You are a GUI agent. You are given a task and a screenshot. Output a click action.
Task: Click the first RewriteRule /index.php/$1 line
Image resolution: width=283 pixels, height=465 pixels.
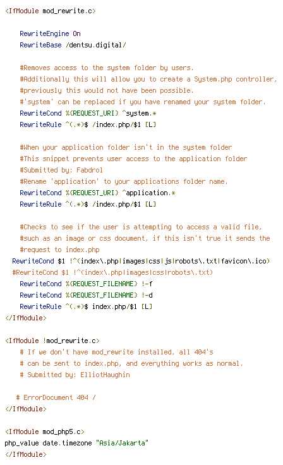click(88, 124)
